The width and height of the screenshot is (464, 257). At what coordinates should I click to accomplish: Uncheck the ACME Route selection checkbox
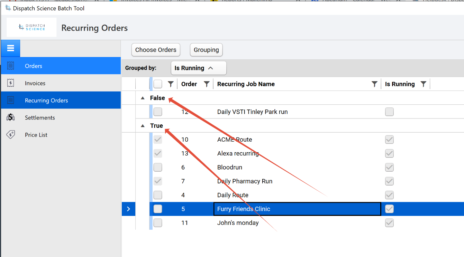point(158,140)
